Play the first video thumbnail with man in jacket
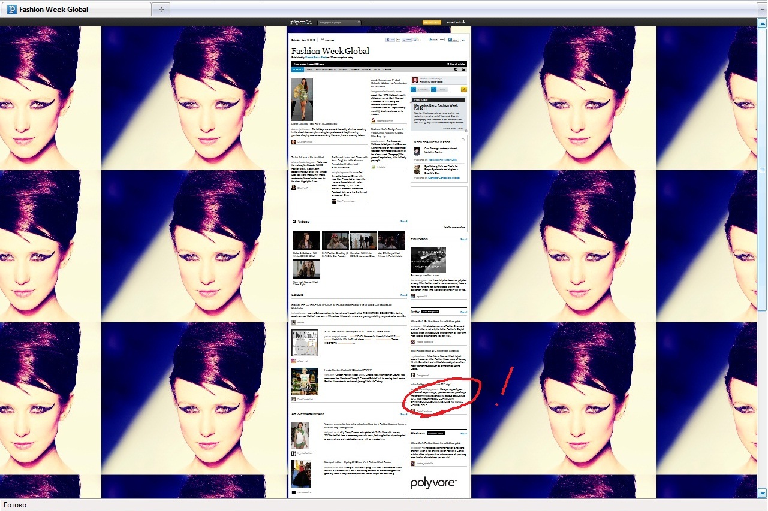The image size is (768, 511). [306, 240]
